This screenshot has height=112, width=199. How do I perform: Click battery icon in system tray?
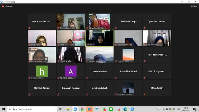pos(167,109)
